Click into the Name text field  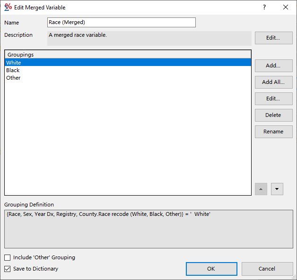coord(121,23)
